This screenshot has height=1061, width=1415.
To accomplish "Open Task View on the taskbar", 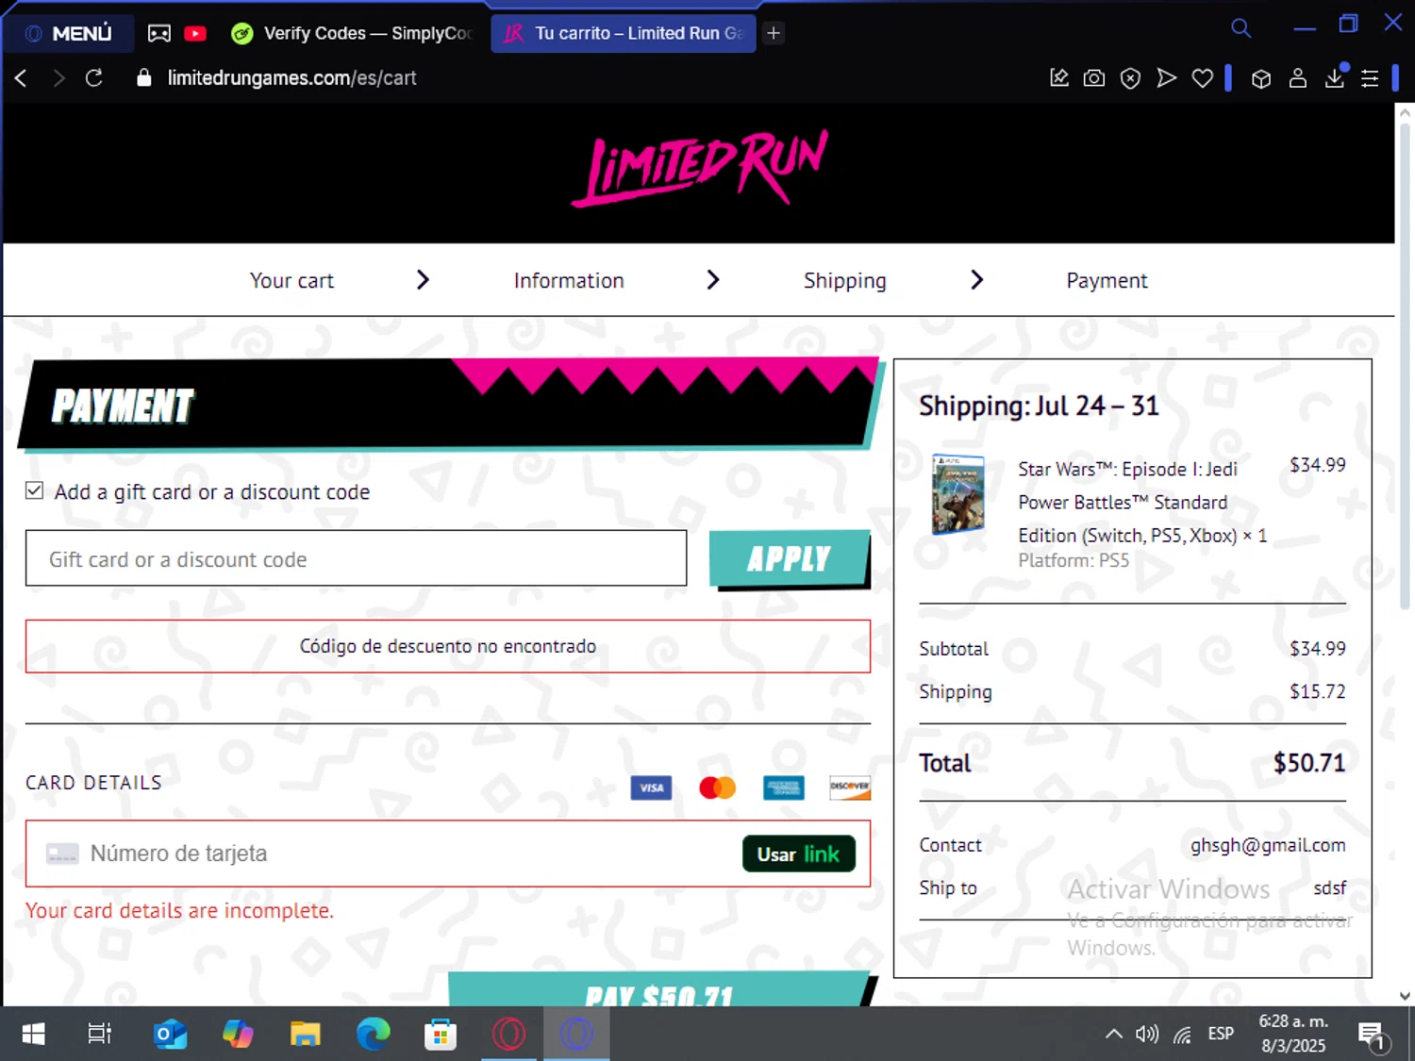I will [x=99, y=1035].
